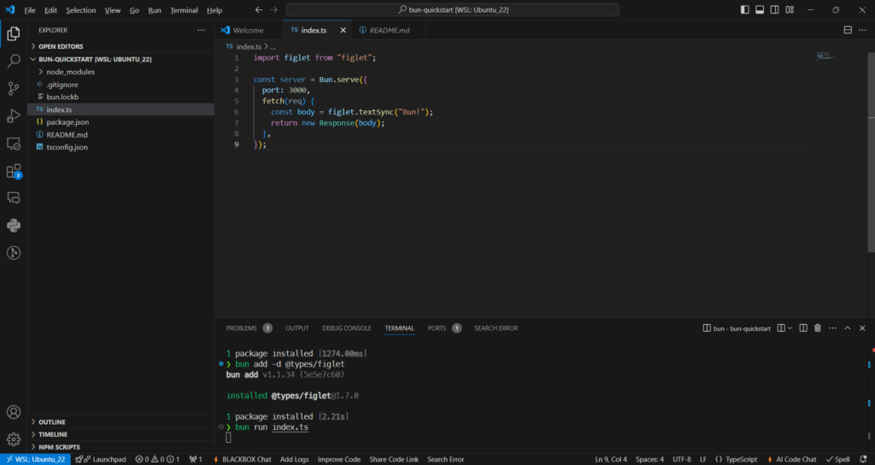Kill the terminal with trash icon
Viewport: 875px width, 465px height.
click(818, 328)
